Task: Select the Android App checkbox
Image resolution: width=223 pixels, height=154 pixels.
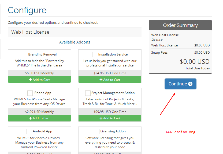Action: (29, 132)
